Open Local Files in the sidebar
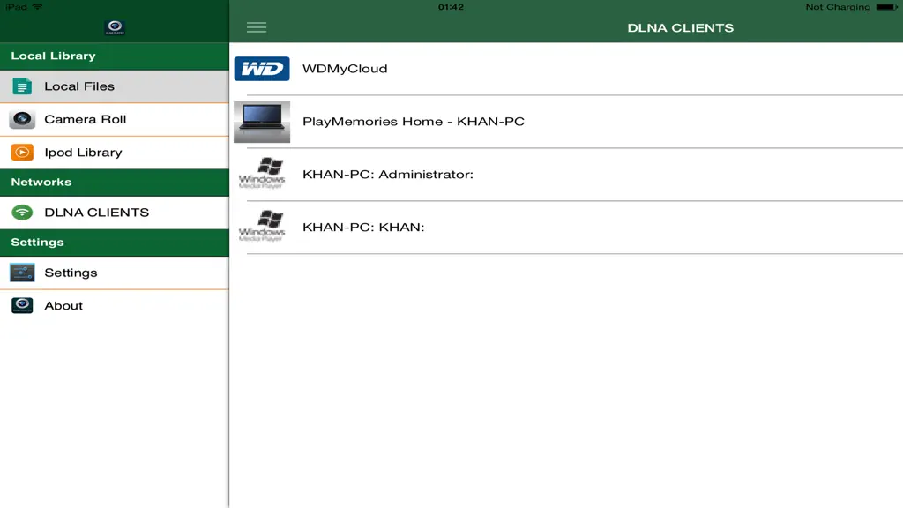This screenshot has width=903, height=508. click(115, 86)
